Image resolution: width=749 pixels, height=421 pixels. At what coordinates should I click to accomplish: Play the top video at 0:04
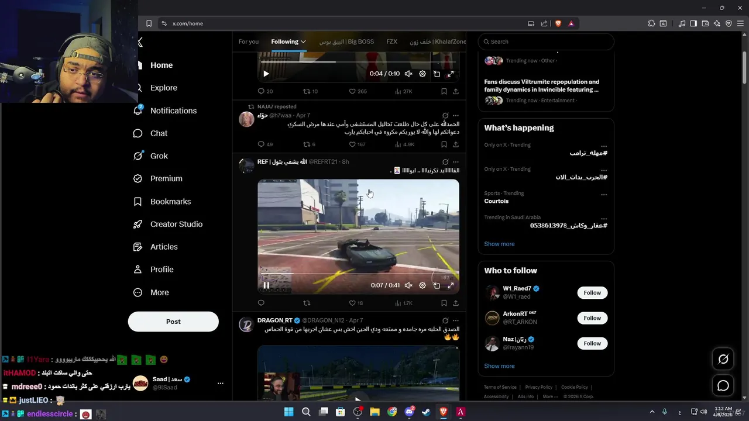[266, 74]
